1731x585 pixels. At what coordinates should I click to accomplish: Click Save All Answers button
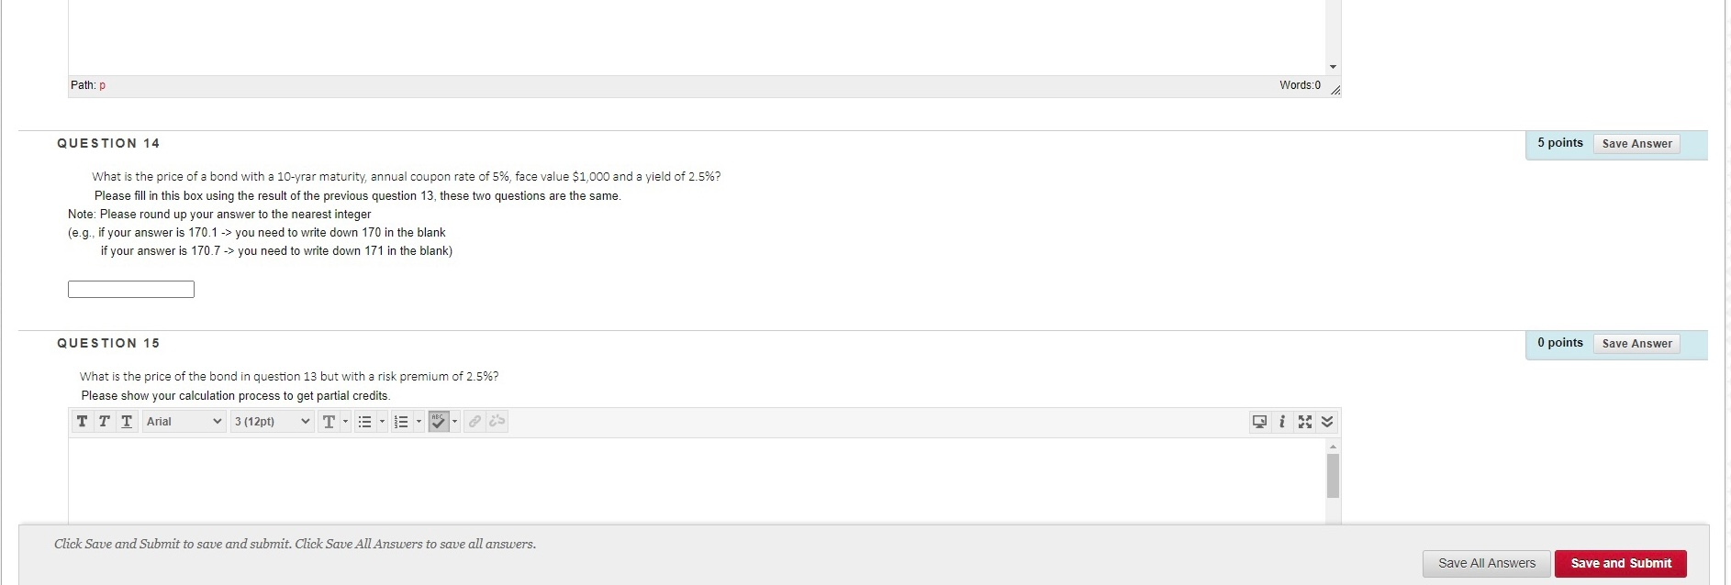click(1486, 563)
